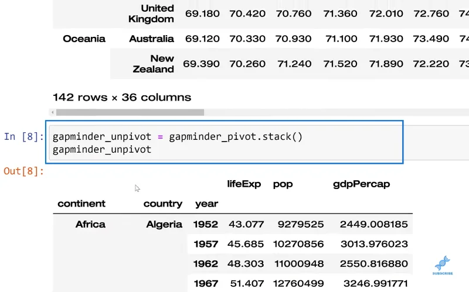Click population value 12760499
The height and width of the screenshot is (292, 469).
coord(298,283)
